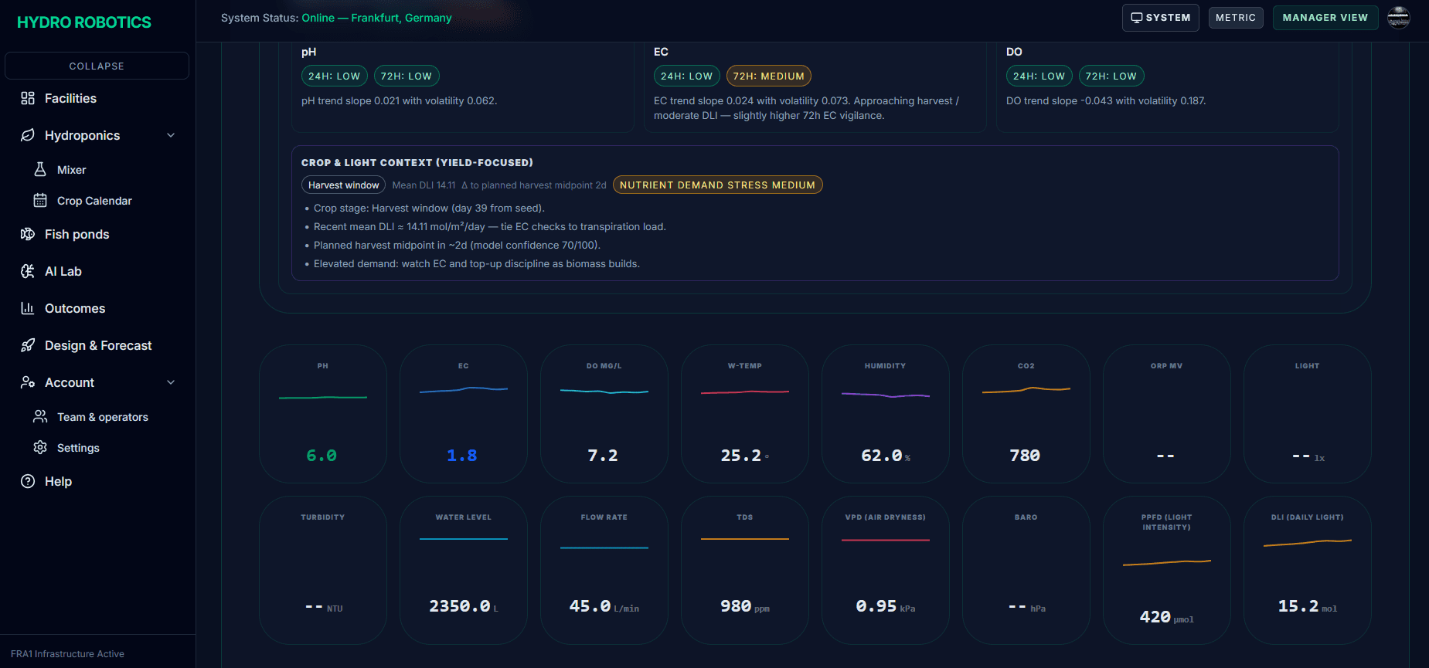Collapse the Account submenu chevron

point(171,382)
